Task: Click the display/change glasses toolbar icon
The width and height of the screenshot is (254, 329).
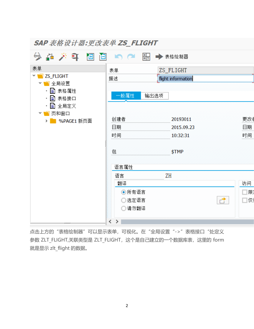Action: [x=38, y=56]
